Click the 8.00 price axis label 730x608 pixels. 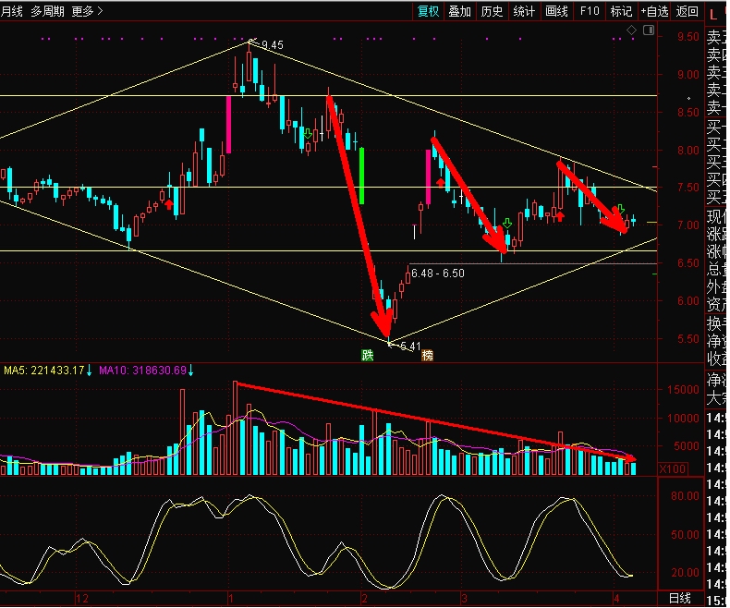tap(687, 150)
